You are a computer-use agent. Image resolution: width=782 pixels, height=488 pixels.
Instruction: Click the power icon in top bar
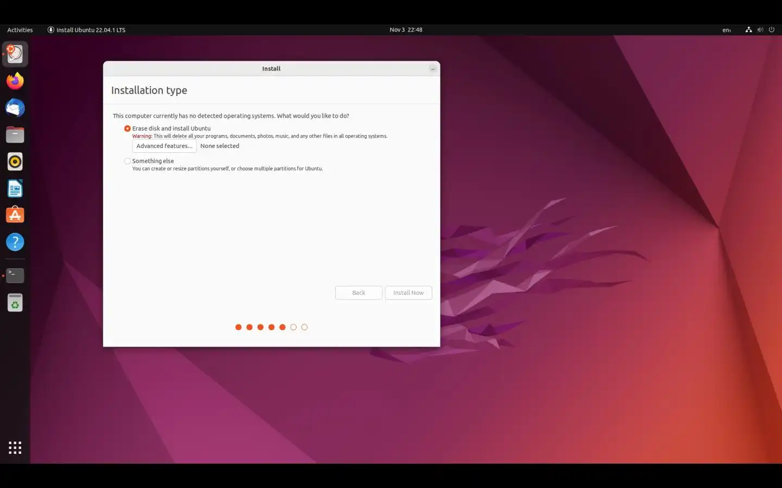tap(772, 30)
